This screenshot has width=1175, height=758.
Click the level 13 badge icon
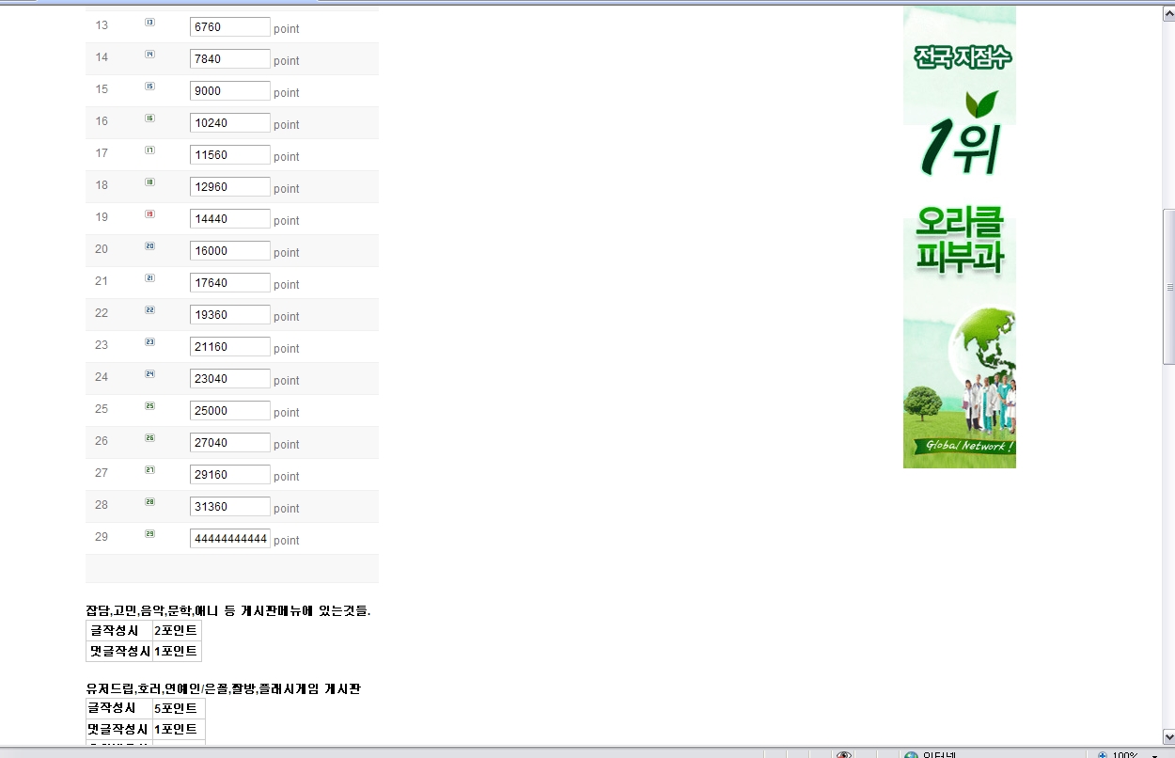[x=149, y=22]
